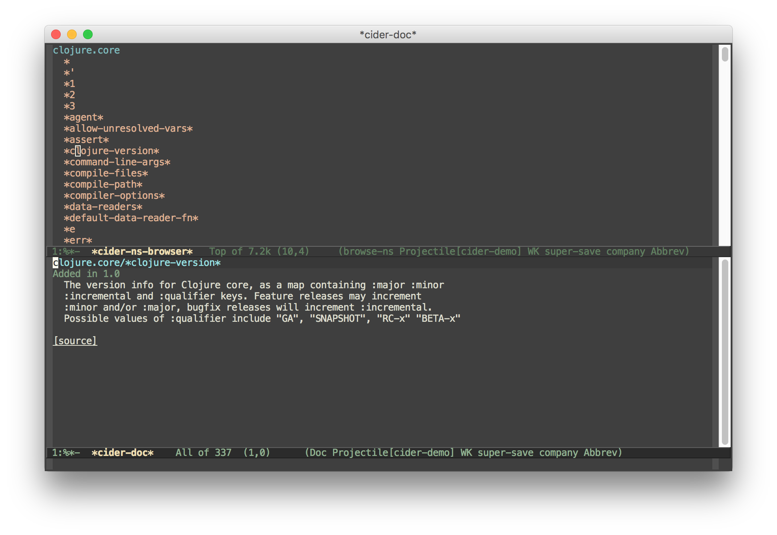Click the "Possible values of :qualifier" doc line
Viewport: 777px width, 535px height.
262,319
